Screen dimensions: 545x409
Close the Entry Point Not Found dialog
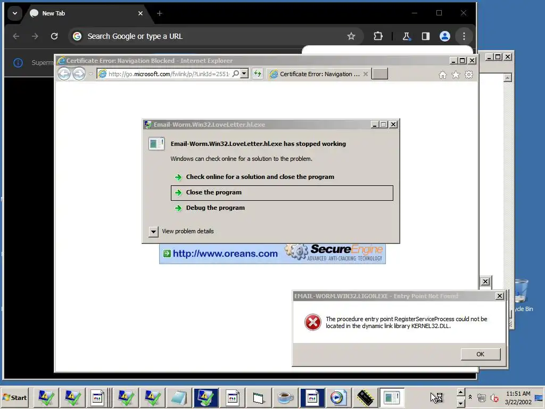tap(499, 296)
